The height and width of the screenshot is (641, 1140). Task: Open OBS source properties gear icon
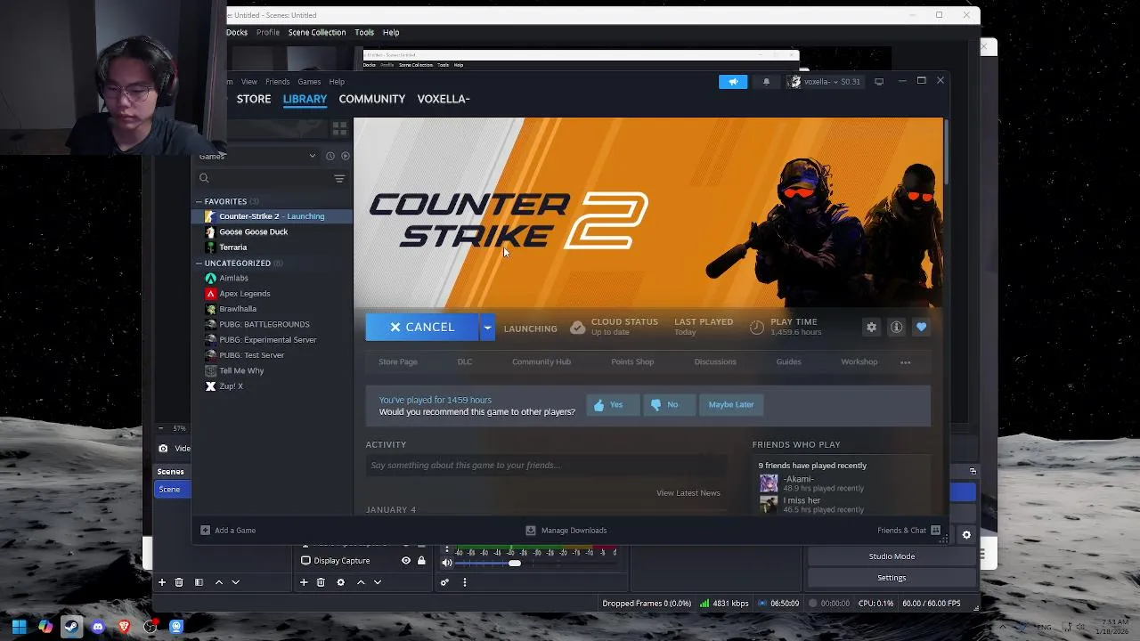tap(340, 582)
